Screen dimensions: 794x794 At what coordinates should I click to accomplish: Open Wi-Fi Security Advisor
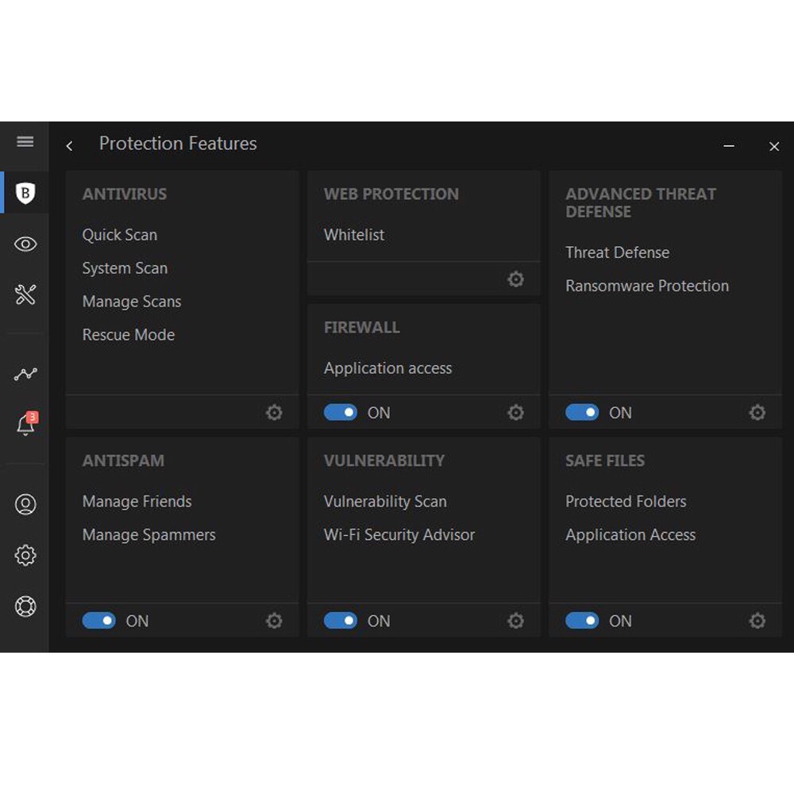click(399, 535)
